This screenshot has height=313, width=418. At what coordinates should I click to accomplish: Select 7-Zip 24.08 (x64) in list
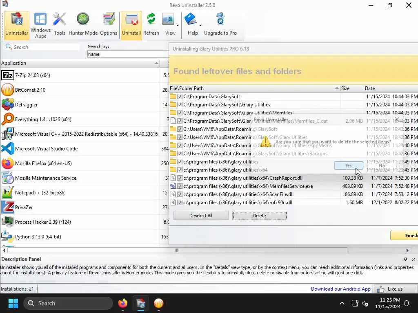[x=80, y=75]
